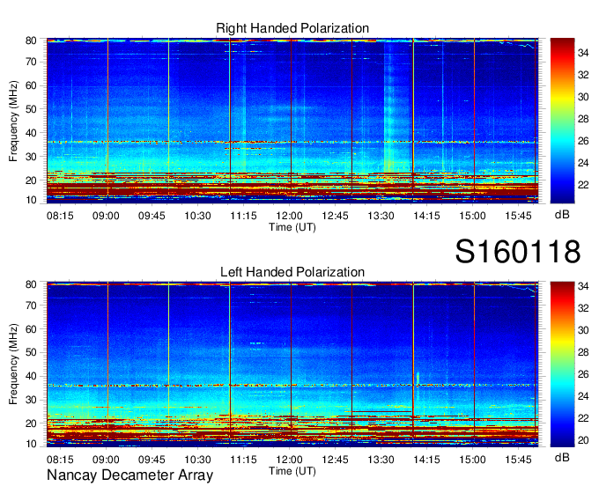Click Frequency (MHz) axis label of left-handed plot

(x=13, y=364)
